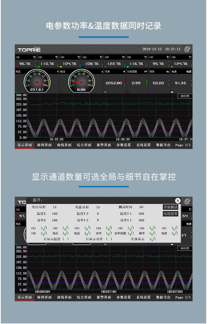This screenshot has width=207, height=324.
Task: Open the 电流量程 range selector showing 1A
Action: coord(98,207)
